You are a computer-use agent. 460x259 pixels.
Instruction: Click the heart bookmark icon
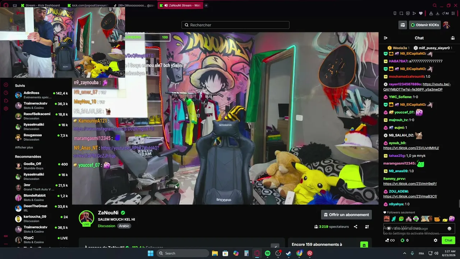coord(421,13)
